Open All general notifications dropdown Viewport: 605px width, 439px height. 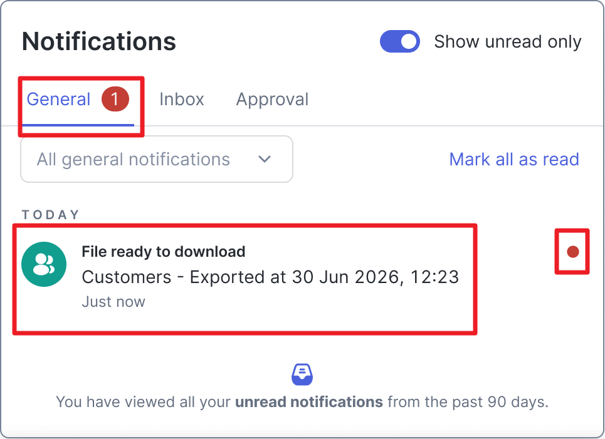coord(157,159)
